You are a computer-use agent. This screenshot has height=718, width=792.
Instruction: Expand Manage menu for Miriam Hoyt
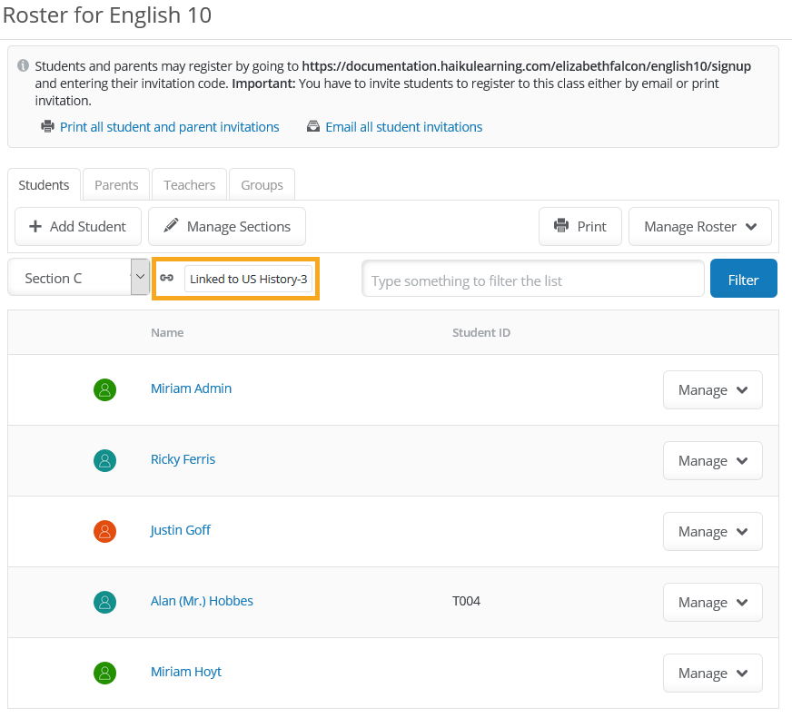pyautogui.click(x=712, y=673)
